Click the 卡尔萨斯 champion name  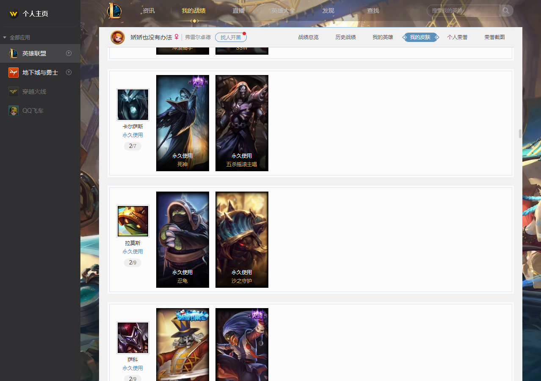[133, 127]
